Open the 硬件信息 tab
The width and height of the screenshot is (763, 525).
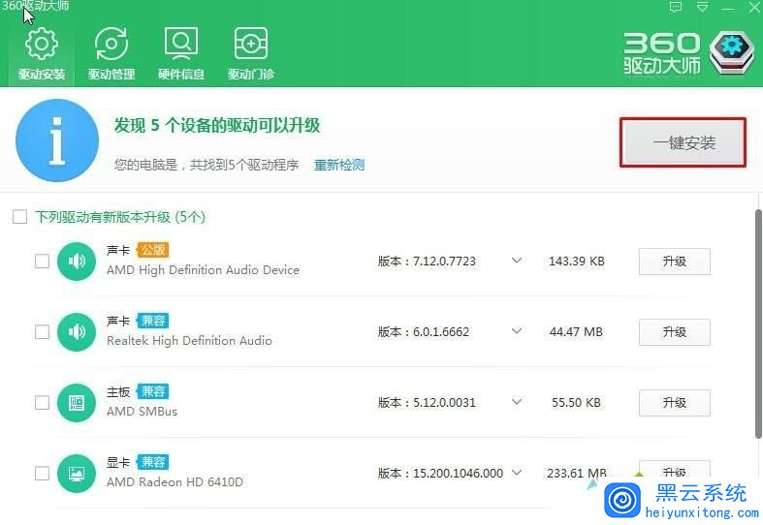180,53
